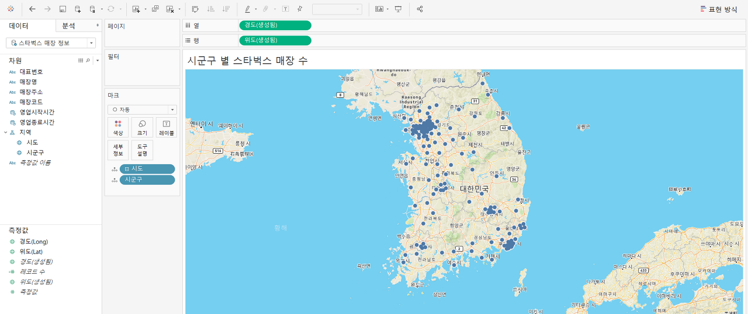Open the 레이블 label marks card
Viewport: 748px width, 314px height.
[x=167, y=127]
